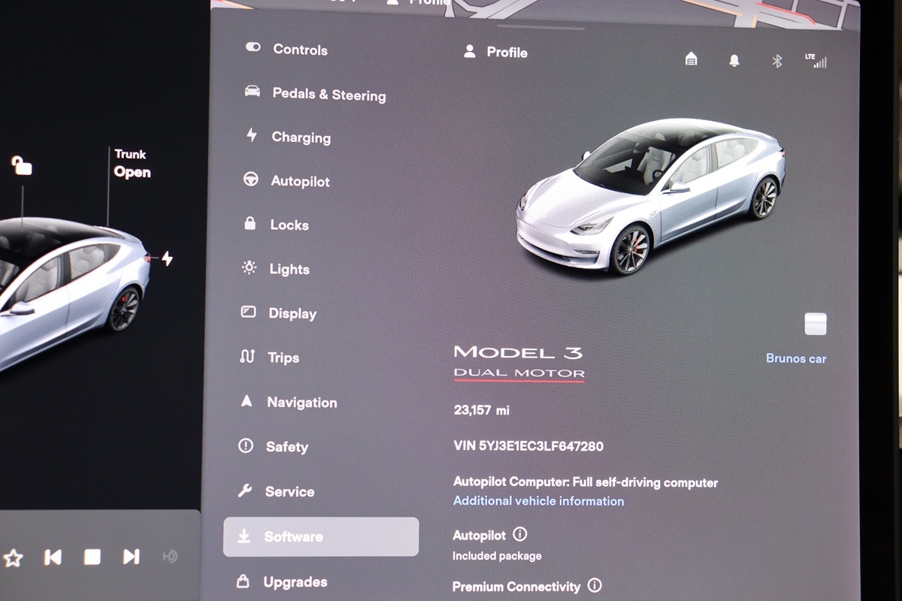Viewport: 902px width, 601px height.
Task: Tap the charge port lightning icon
Action: click(166, 259)
